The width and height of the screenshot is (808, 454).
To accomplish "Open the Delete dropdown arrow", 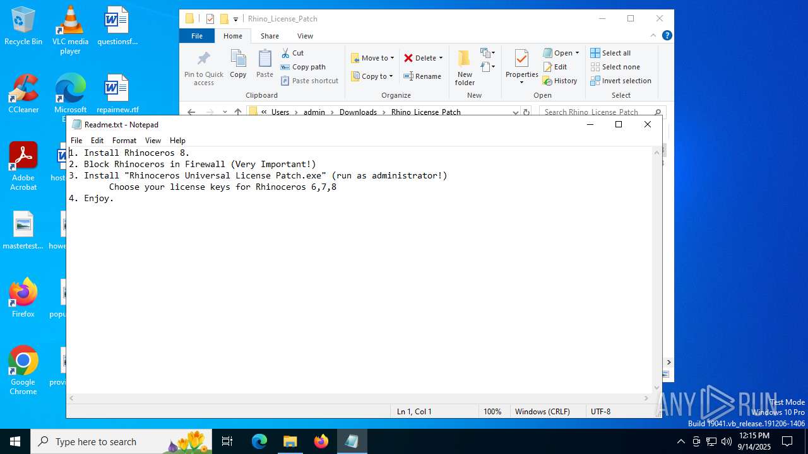I will point(441,58).
